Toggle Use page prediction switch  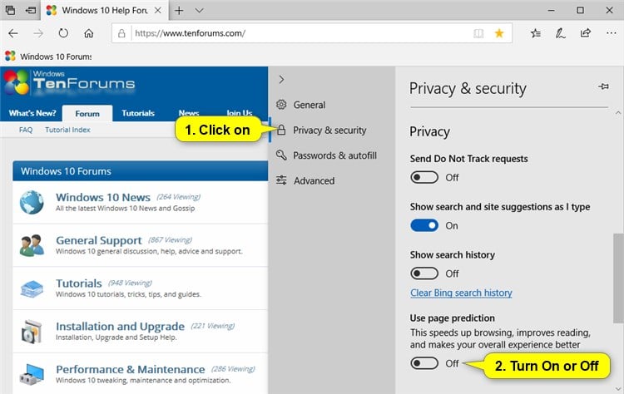424,363
